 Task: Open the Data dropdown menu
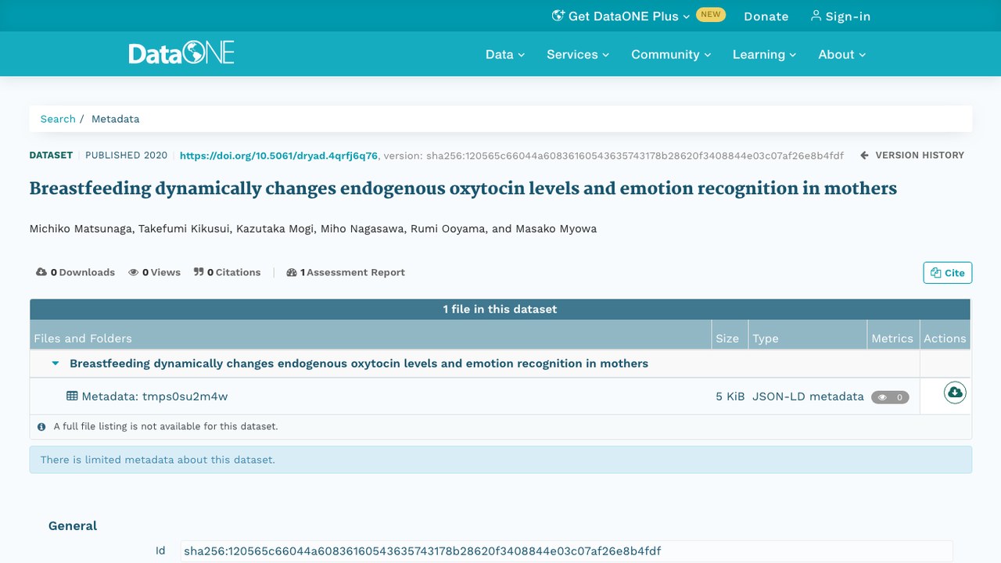(505, 55)
